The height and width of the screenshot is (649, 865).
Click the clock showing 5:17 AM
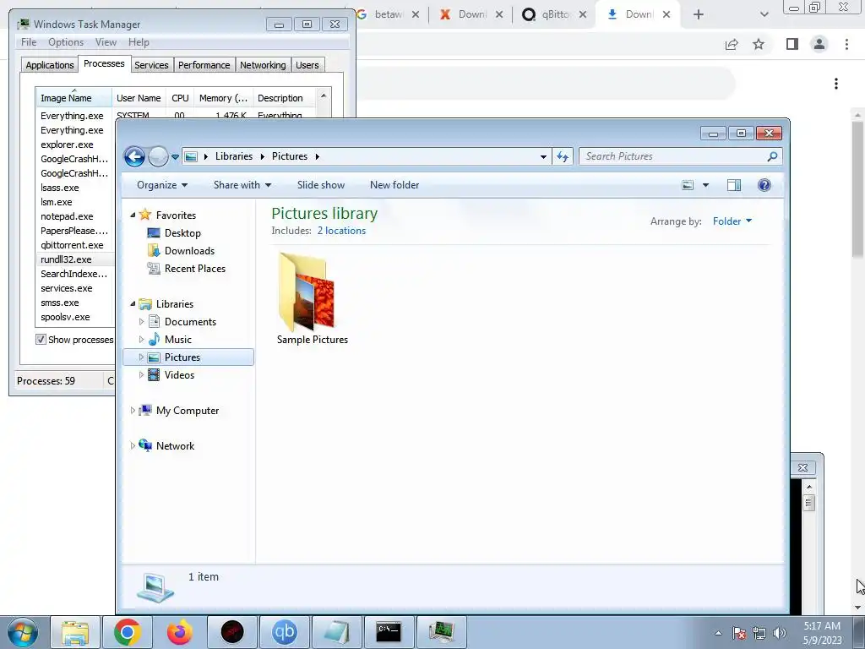822,626
